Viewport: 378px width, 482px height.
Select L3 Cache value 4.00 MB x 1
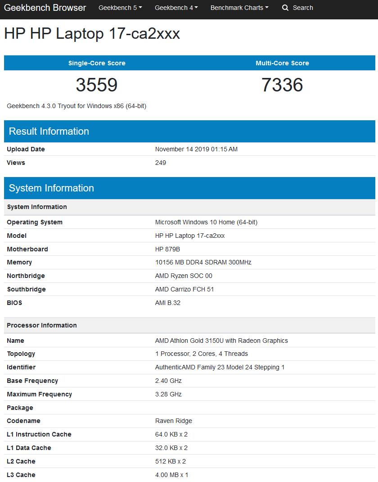click(171, 475)
